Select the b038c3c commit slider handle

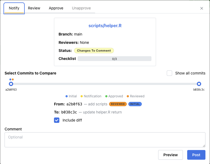tap(199, 84)
